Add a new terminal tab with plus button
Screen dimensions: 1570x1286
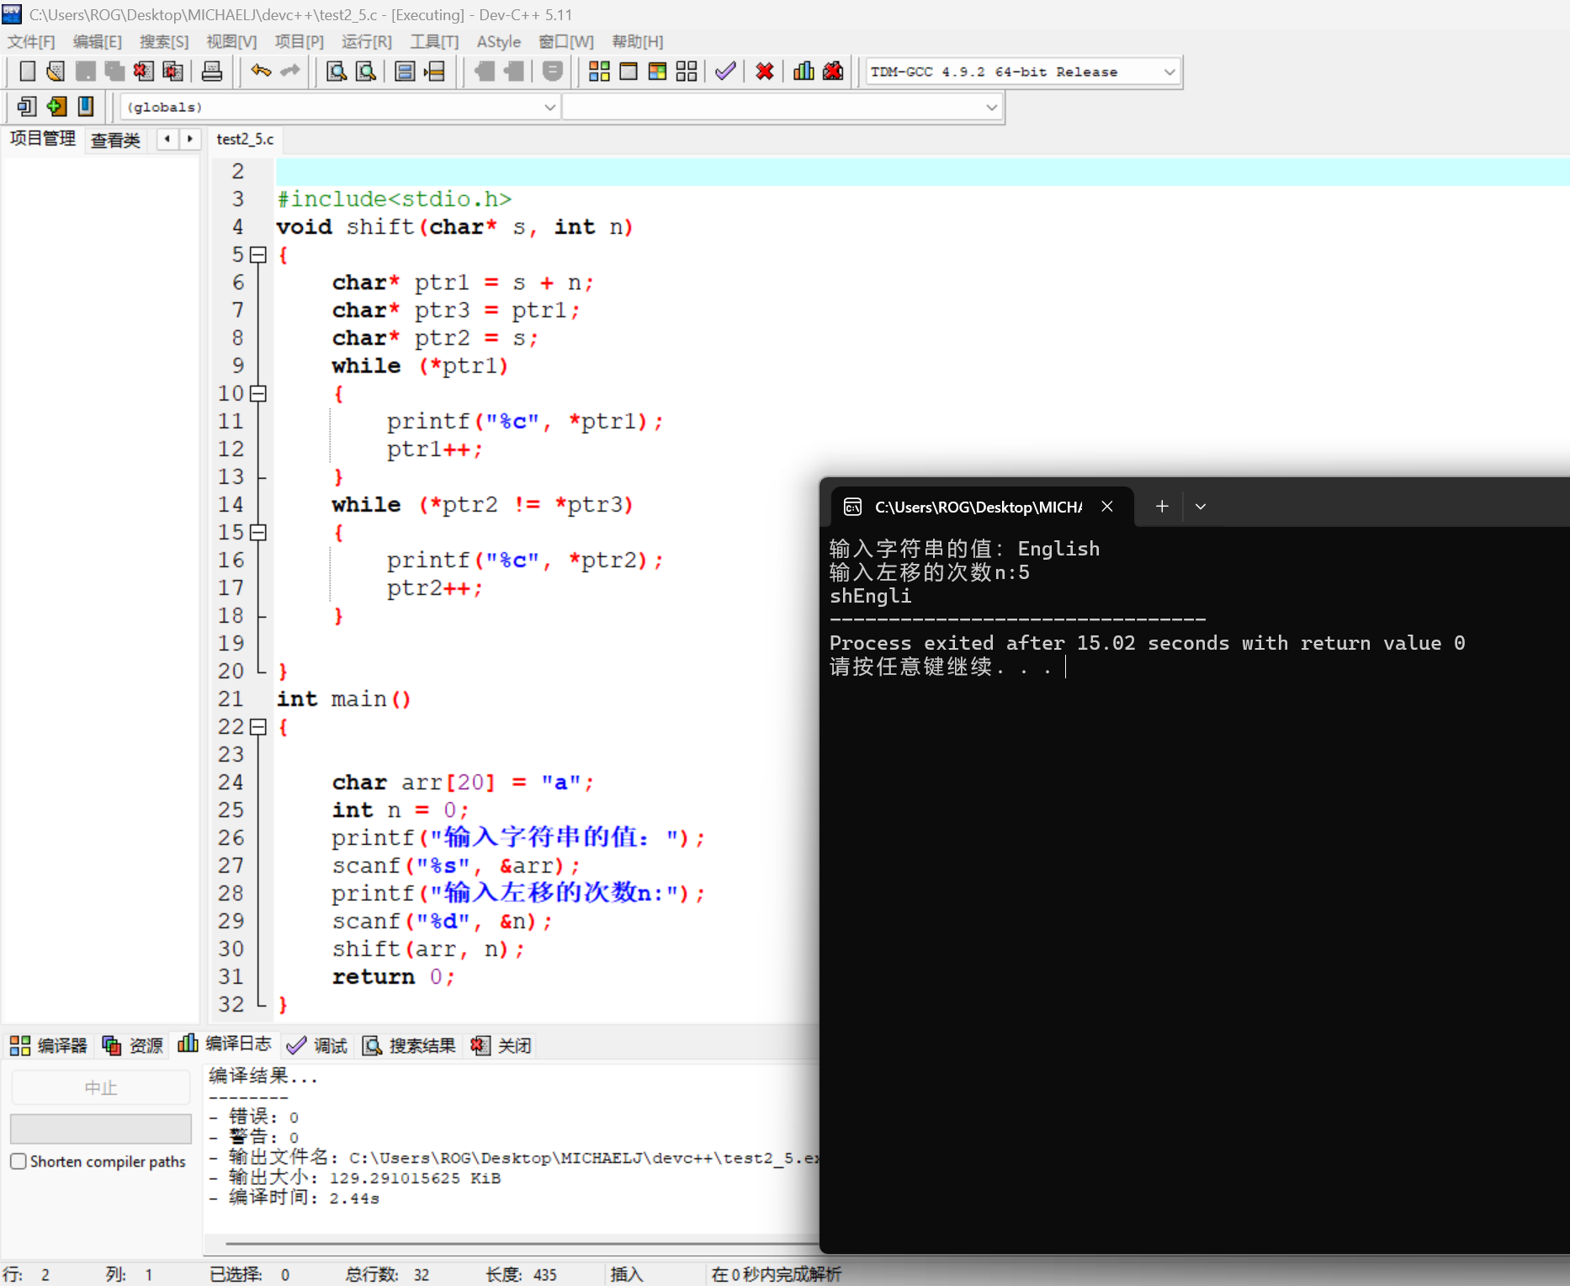[1162, 507]
